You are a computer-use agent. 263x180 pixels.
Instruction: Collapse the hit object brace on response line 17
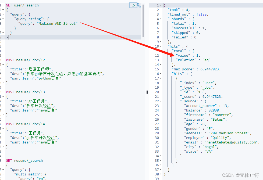click(x=161, y=78)
